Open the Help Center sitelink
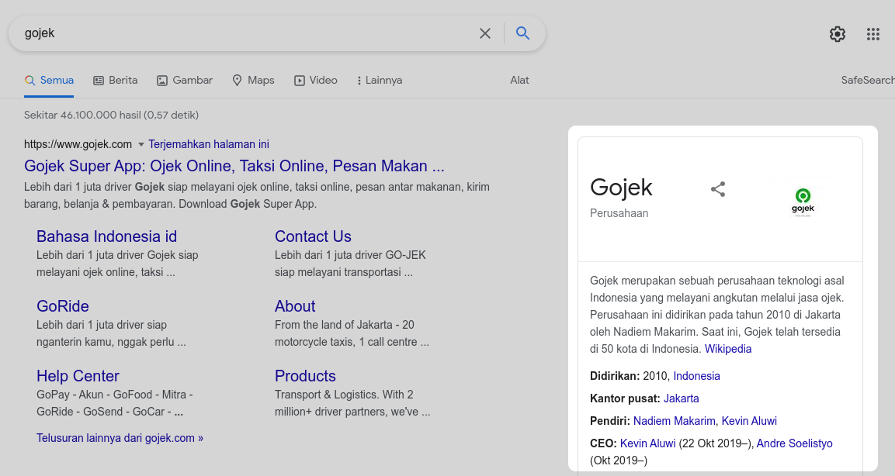This screenshot has width=895, height=476. [x=78, y=376]
